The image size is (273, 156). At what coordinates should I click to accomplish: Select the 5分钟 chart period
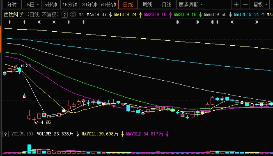click(x=50, y=5)
